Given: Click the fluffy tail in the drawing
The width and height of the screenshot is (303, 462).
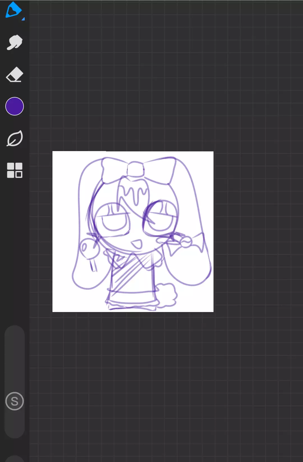Looking at the screenshot, I should (167, 295).
